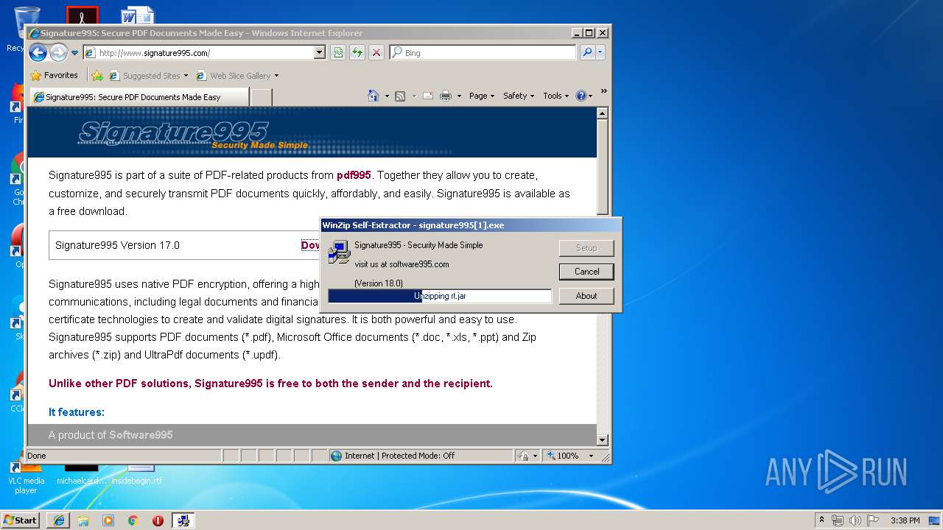This screenshot has height=530, width=943.
Task: Open the search provider dropdown
Action: click(x=600, y=52)
